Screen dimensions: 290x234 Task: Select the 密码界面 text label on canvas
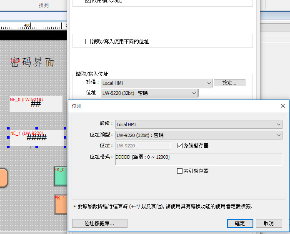point(32,62)
